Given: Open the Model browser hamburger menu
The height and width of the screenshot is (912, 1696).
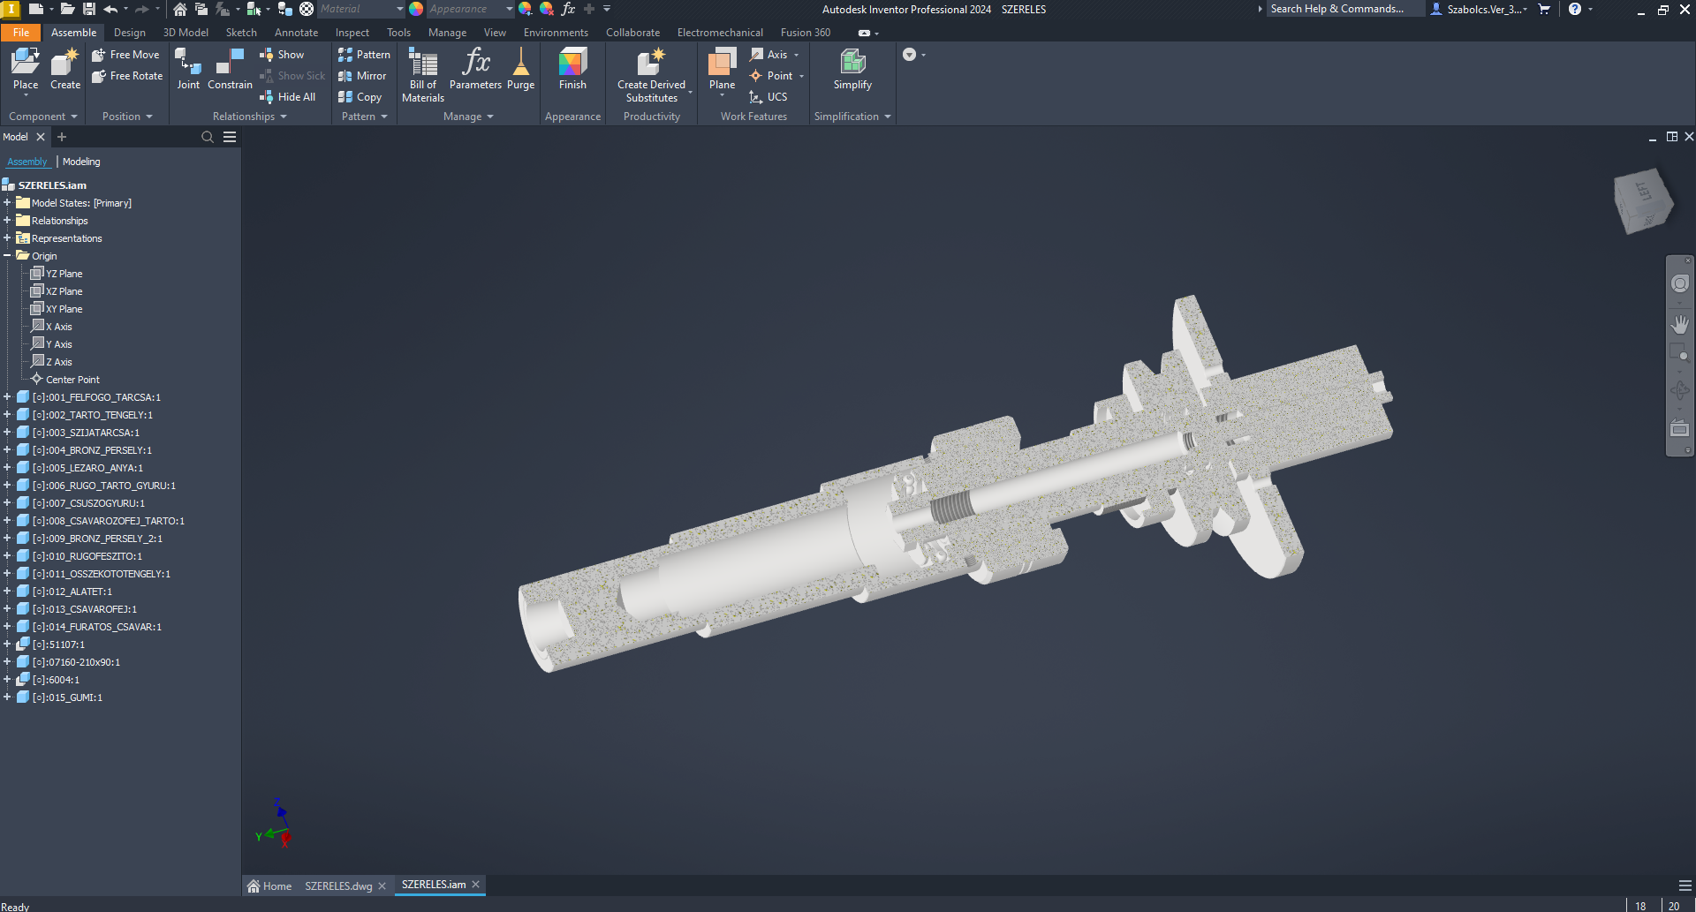Looking at the screenshot, I should click(x=230, y=137).
